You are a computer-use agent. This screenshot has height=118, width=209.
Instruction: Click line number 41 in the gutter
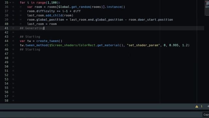[7, 28]
